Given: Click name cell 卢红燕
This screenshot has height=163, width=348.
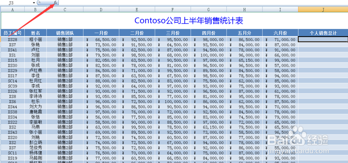Looking at the screenshot, I should click(35, 70).
